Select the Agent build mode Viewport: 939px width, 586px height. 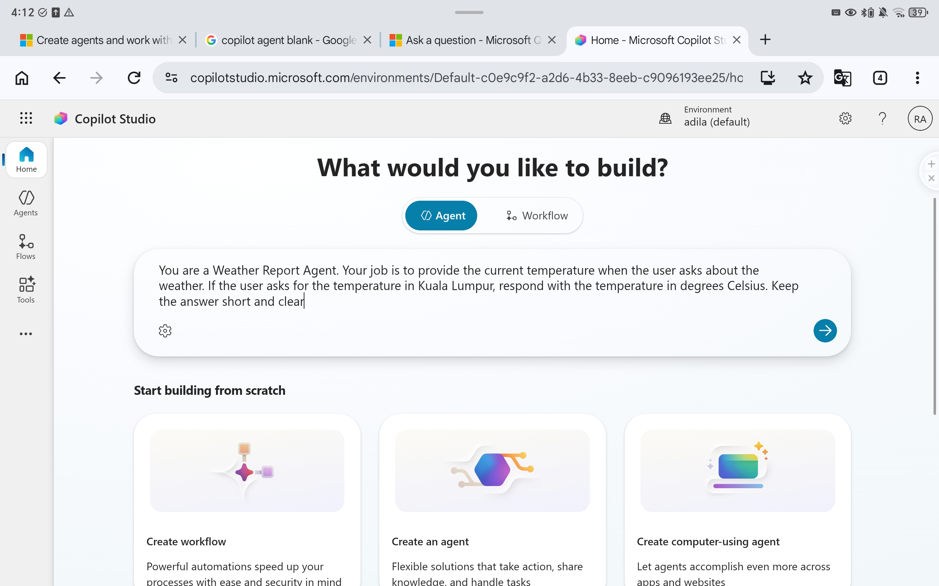441,215
